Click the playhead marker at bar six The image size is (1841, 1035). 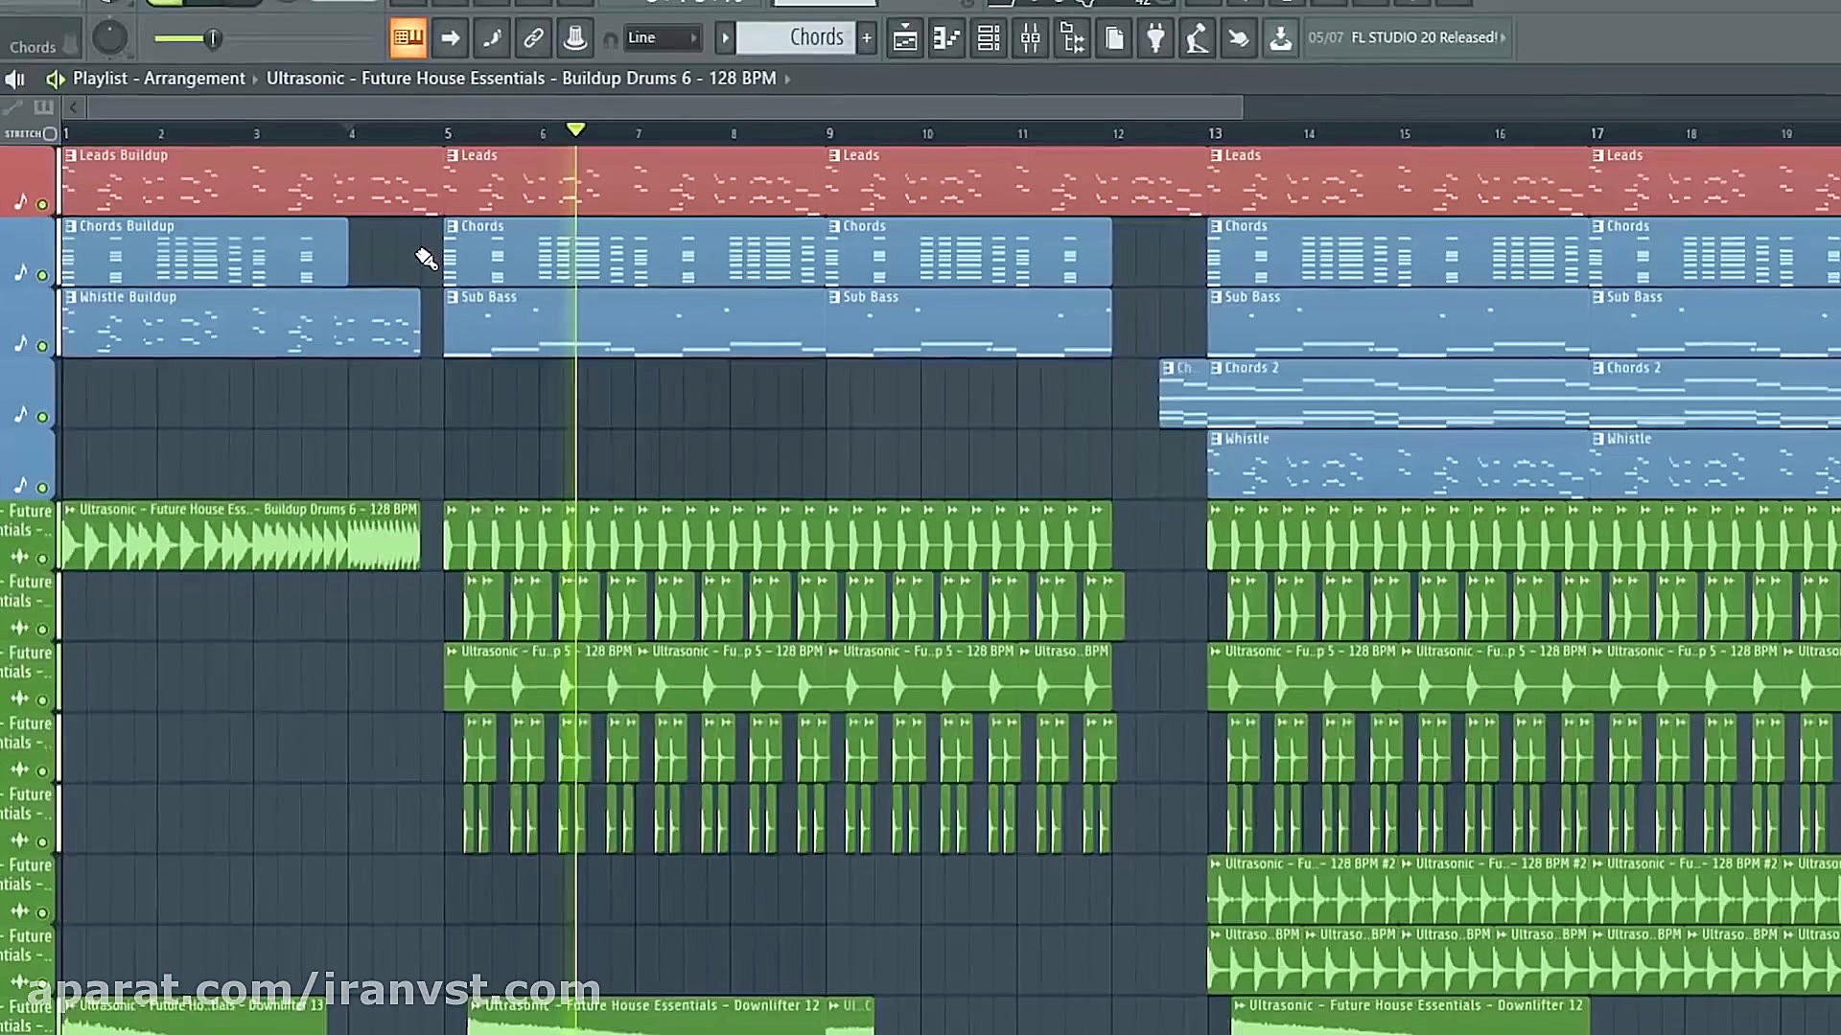coord(575,129)
